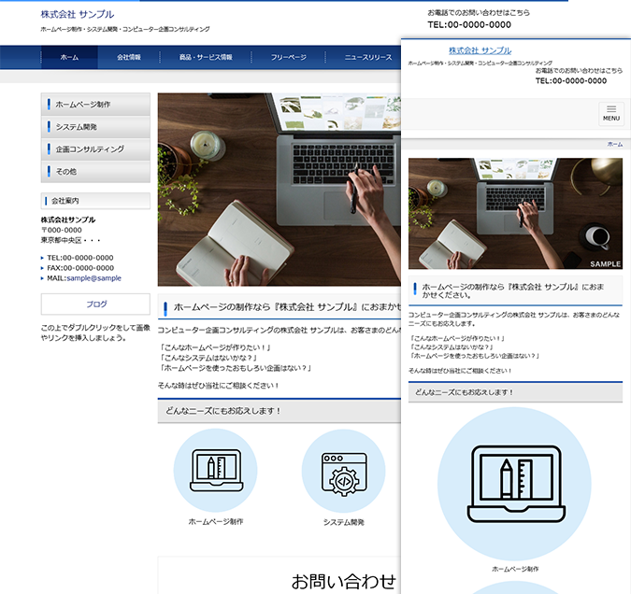Click the システム開発 gear window icon

click(x=343, y=470)
